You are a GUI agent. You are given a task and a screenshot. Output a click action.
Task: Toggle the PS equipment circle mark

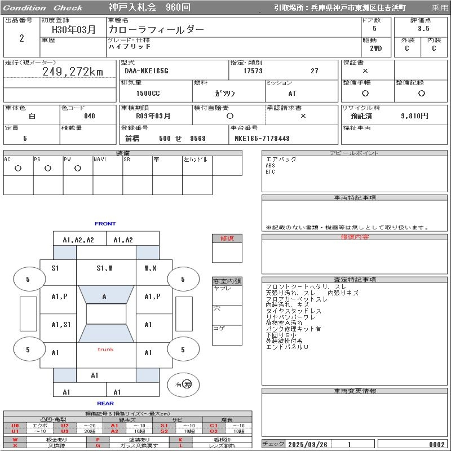coord(48,169)
